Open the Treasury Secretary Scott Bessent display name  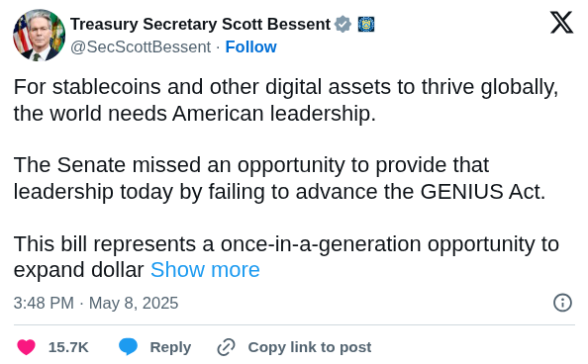pos(200,25)
